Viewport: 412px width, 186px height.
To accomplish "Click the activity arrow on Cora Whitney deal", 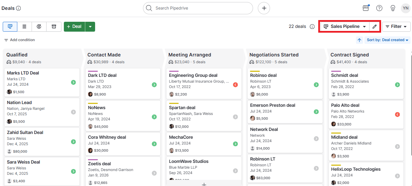I will (x=154, y=144).
